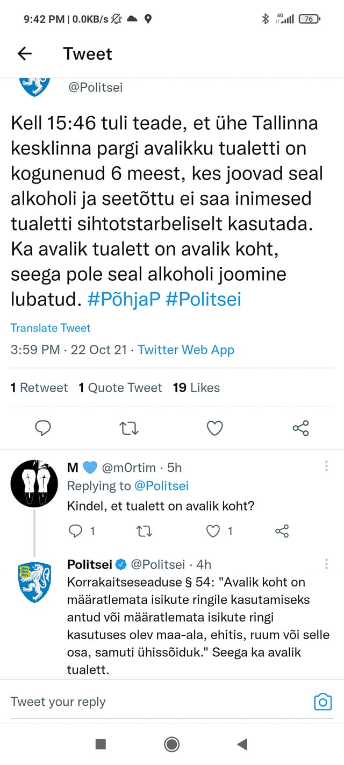Tap the back arrow in Tweet header

[x=25, y=54]
